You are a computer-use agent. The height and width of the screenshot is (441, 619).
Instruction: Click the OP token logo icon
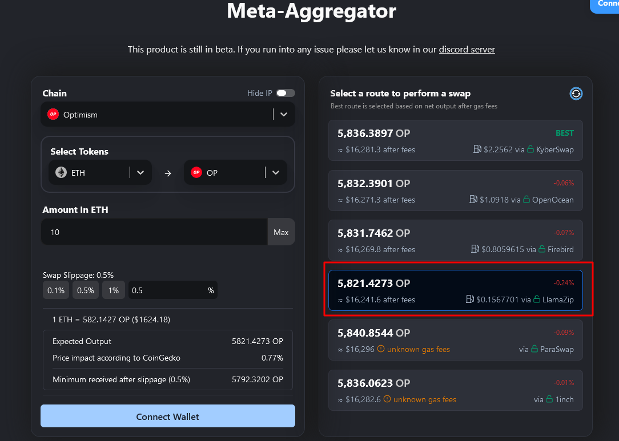(x=196, y=172)
